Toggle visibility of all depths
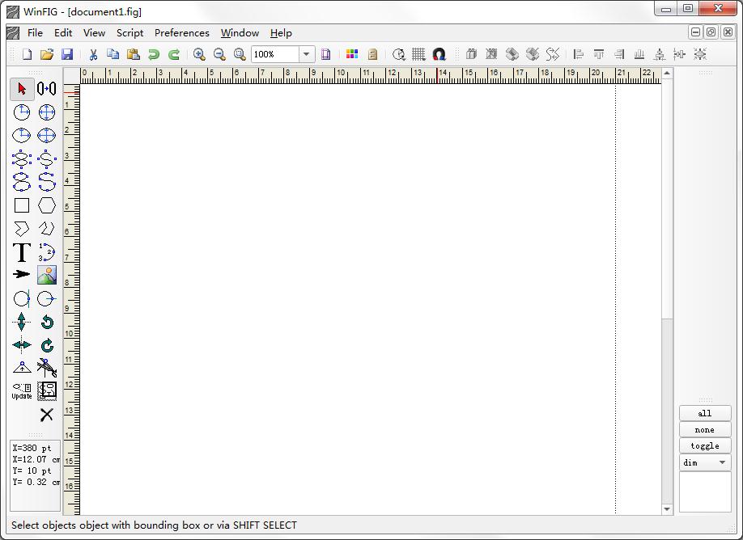Screen dimensions: 743x540 tap(704, 413)
